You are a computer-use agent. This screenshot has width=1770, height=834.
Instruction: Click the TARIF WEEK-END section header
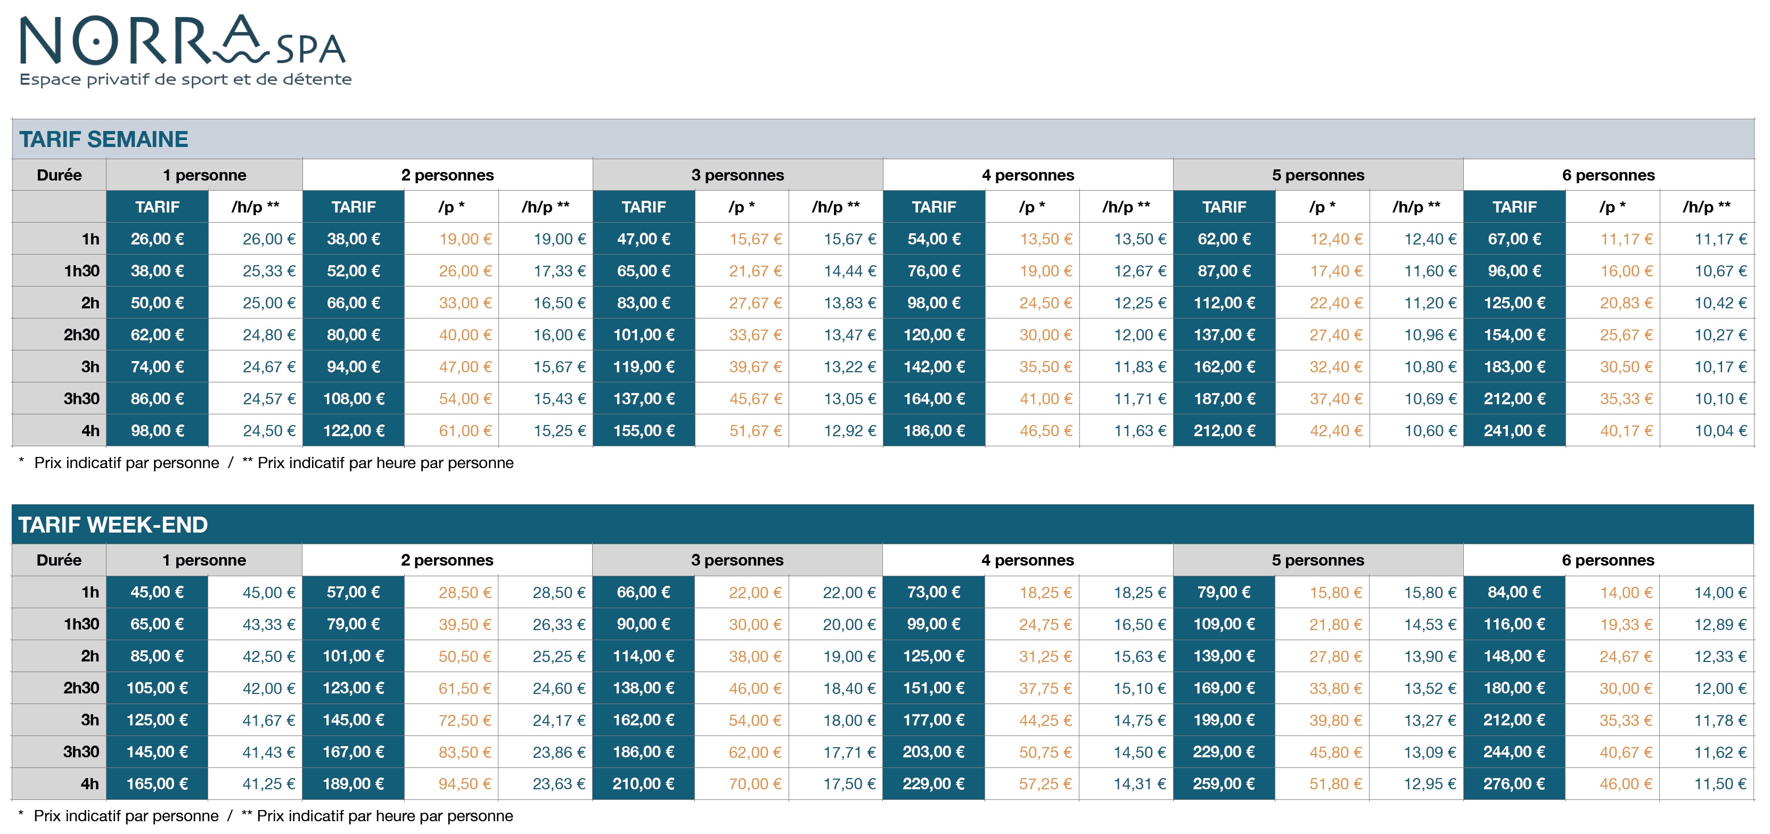[113, 525]
